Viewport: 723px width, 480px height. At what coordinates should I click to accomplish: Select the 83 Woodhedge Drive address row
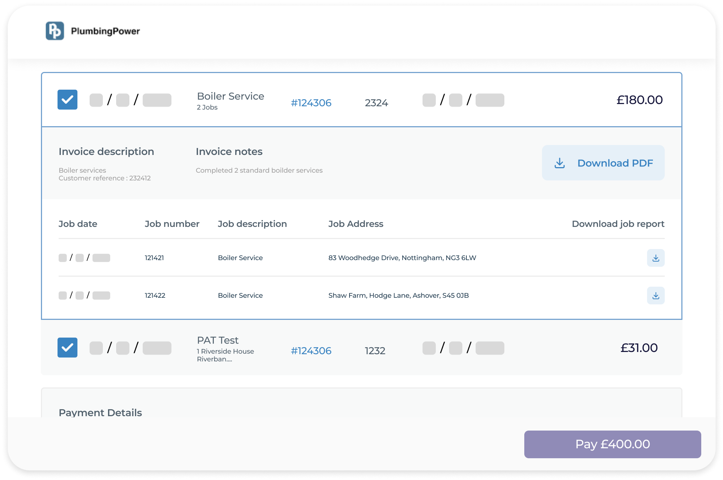[402, 258]
